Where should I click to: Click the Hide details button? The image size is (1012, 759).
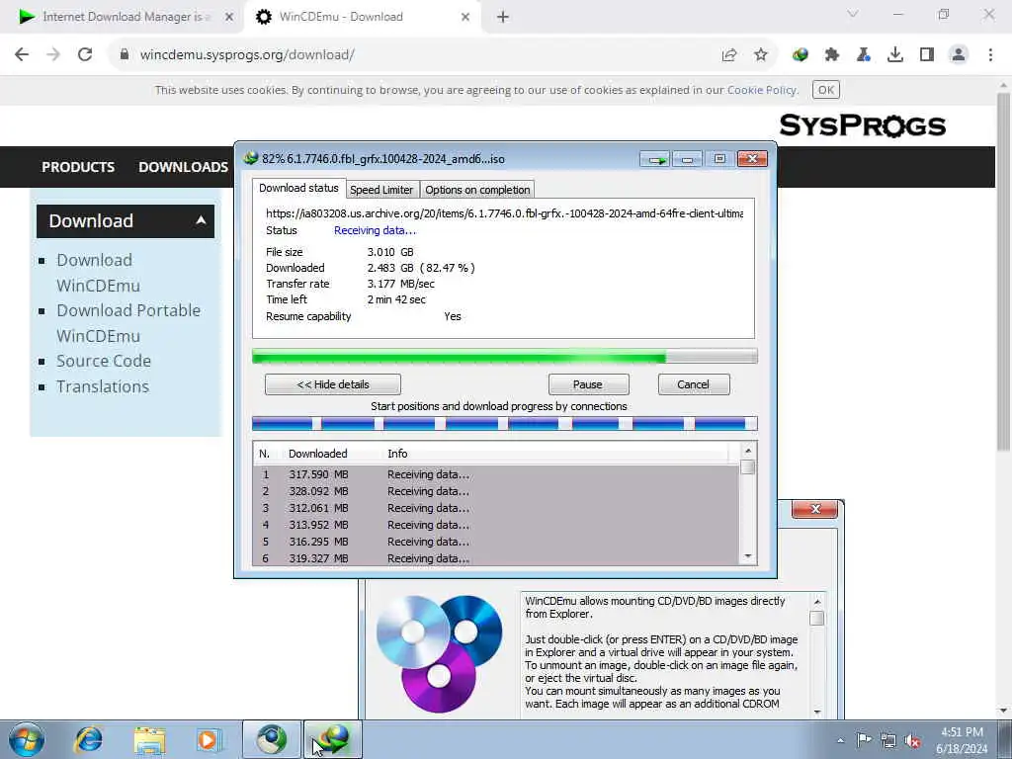[x=333, y=384]
